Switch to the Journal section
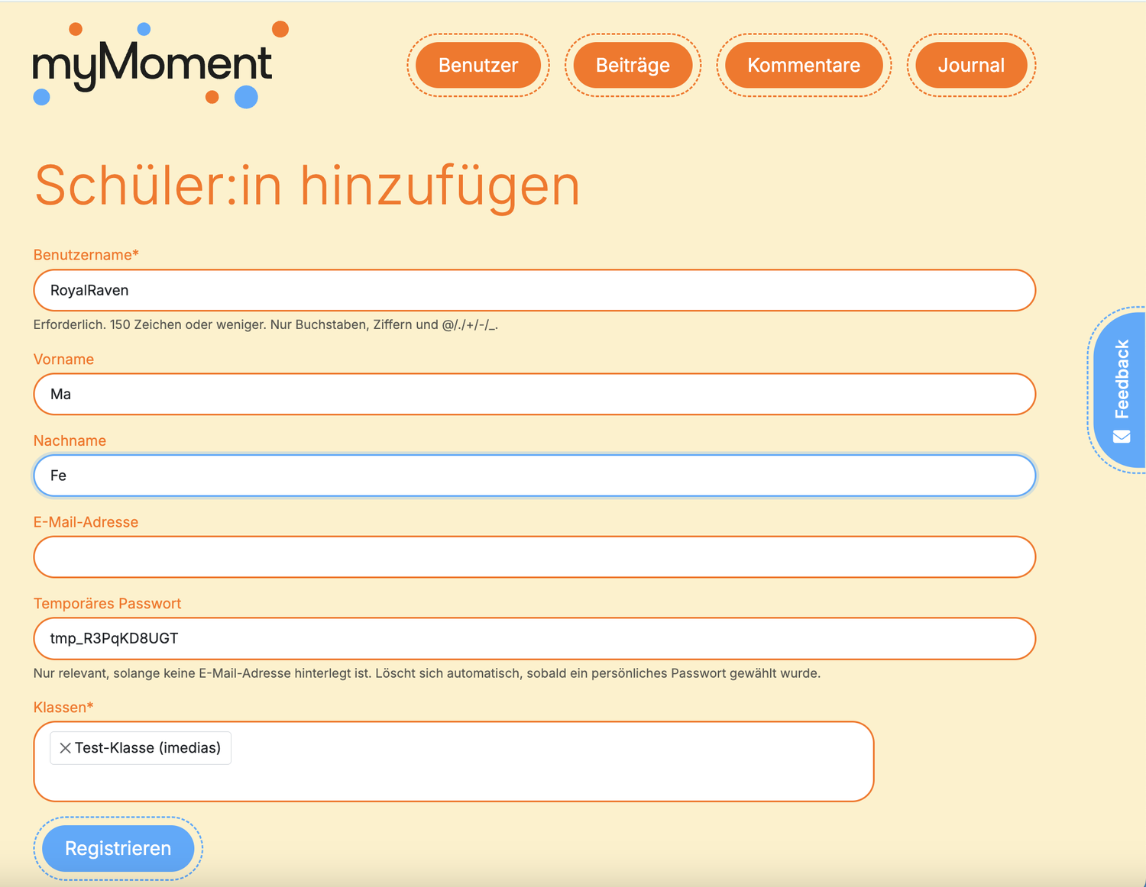The image size is (1146, 887). tap(970, 66)
